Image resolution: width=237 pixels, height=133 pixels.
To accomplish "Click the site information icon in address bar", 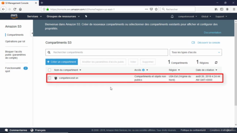I will 44,9.
